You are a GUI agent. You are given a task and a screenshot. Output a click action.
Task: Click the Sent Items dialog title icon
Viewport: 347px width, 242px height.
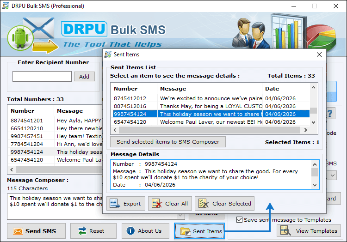pyautogui.click(x=108, y=54)
